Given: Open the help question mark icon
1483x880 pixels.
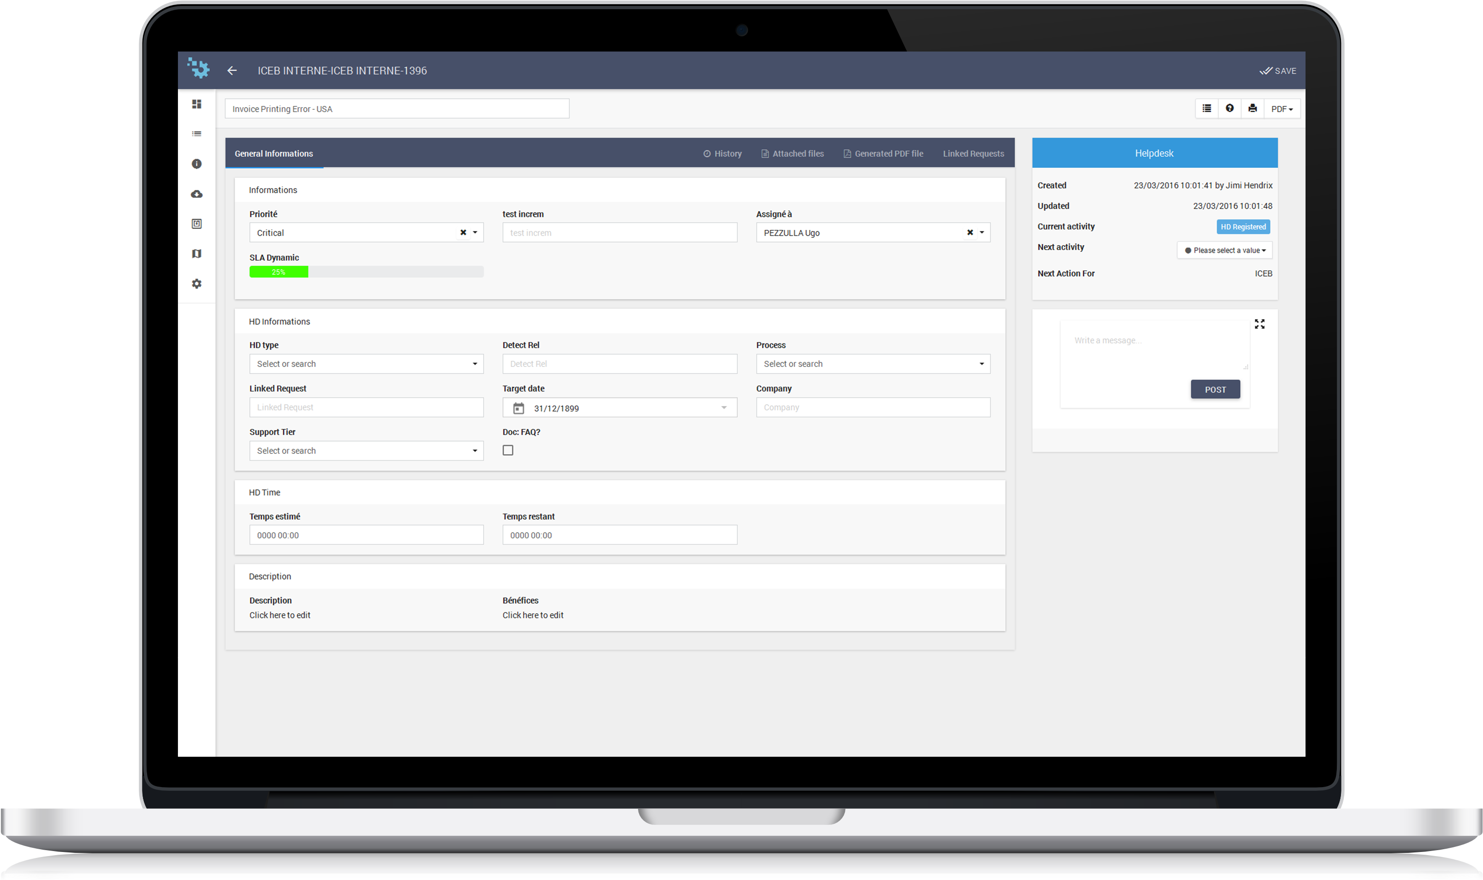Looking at the screenshot, I should [1229, 109].
